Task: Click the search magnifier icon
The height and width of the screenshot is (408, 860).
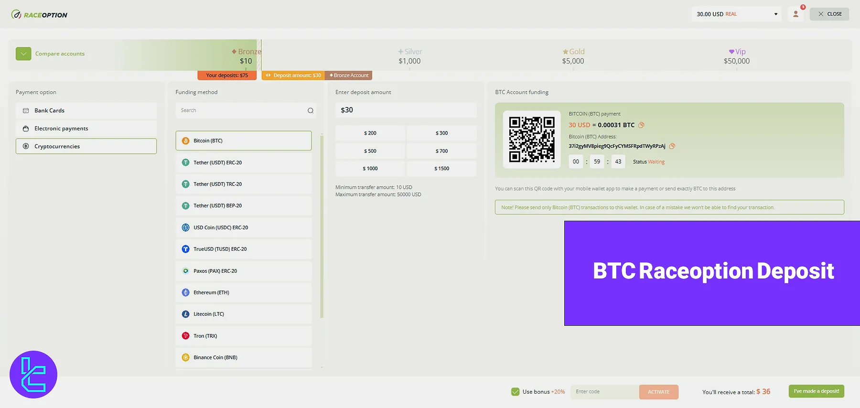Action: pyautogui.click(x=311, y=110)
